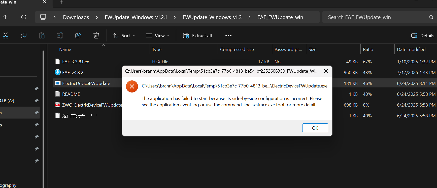Expand the chevron after Downloads breadcrumb
Viewport: 437px width, 188px height.
(97, 17)
